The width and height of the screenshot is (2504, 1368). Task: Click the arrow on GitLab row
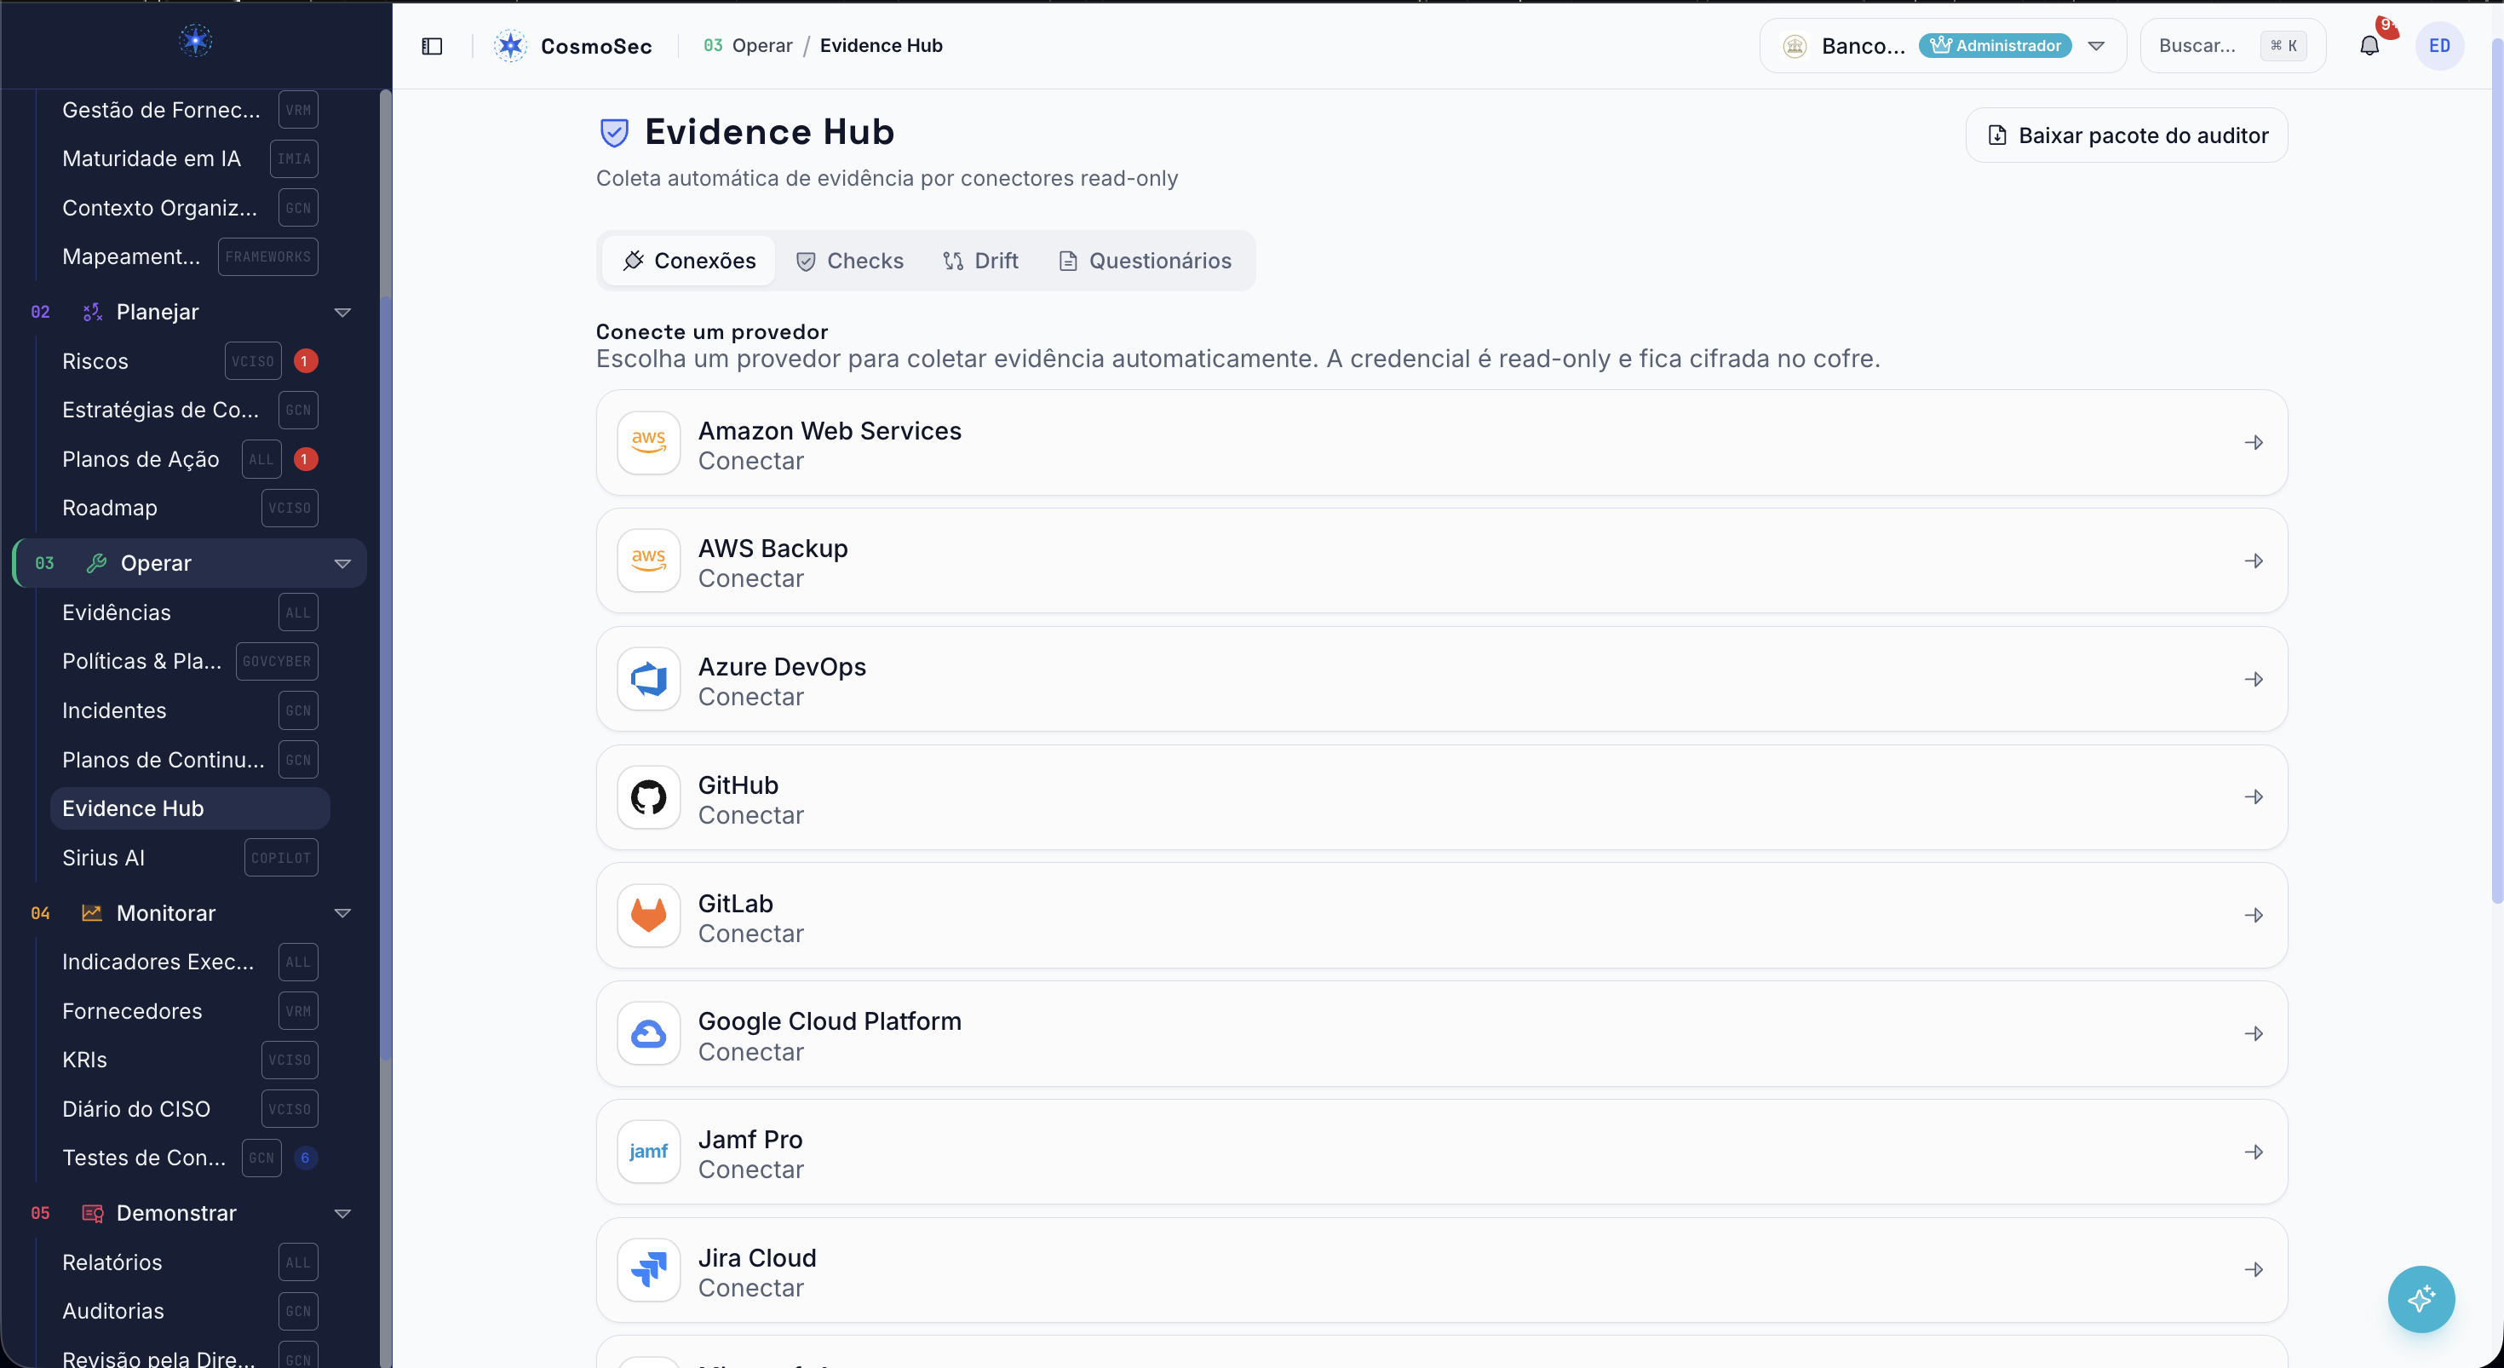(2254, 915)
